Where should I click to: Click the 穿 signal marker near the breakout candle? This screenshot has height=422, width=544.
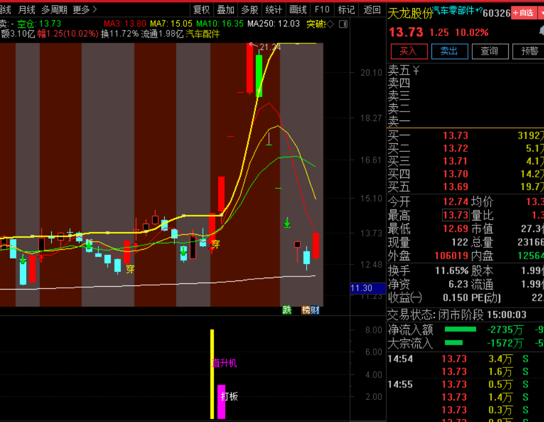tap(215, 245)
